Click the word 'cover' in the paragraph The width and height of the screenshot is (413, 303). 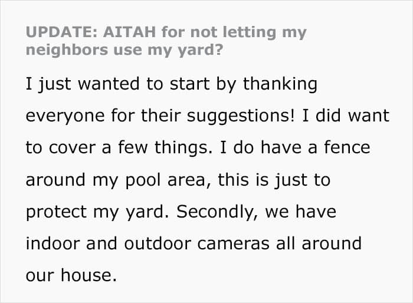click(72, 148)
